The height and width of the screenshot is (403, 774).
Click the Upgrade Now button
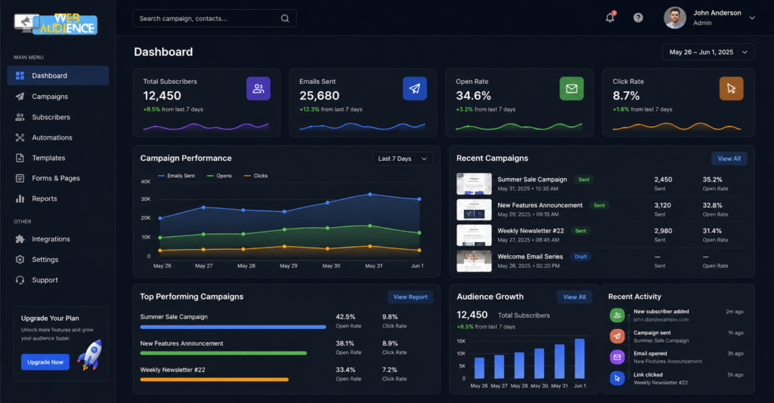coord(45,362)
